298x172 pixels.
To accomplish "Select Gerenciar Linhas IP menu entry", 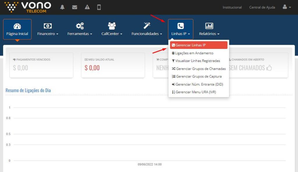I will [198, 45].
